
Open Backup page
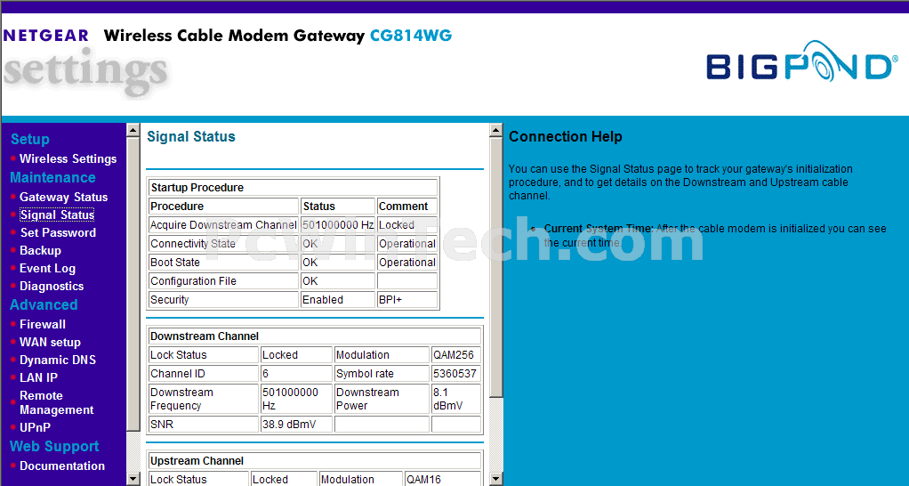point(40,250)
